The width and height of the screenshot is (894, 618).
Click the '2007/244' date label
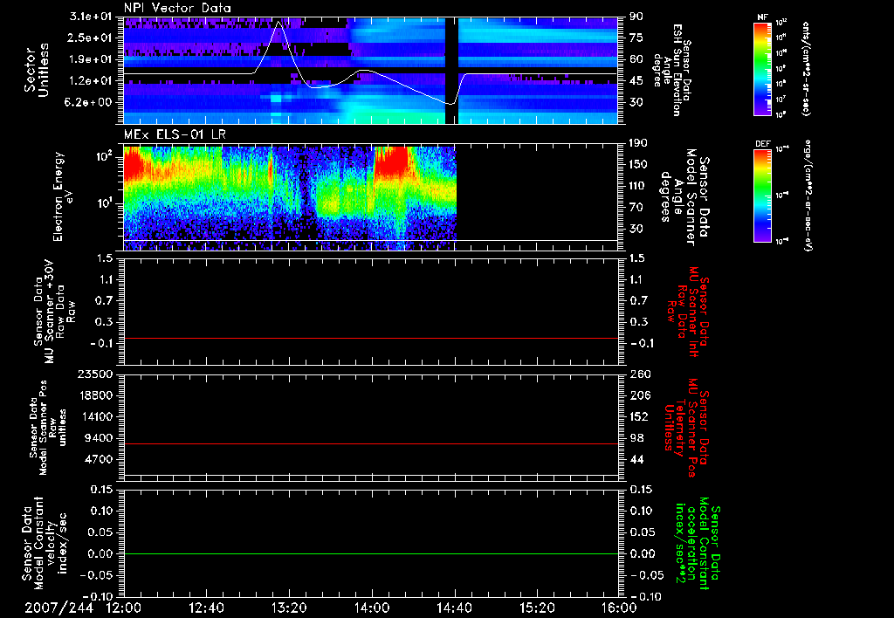58,608
